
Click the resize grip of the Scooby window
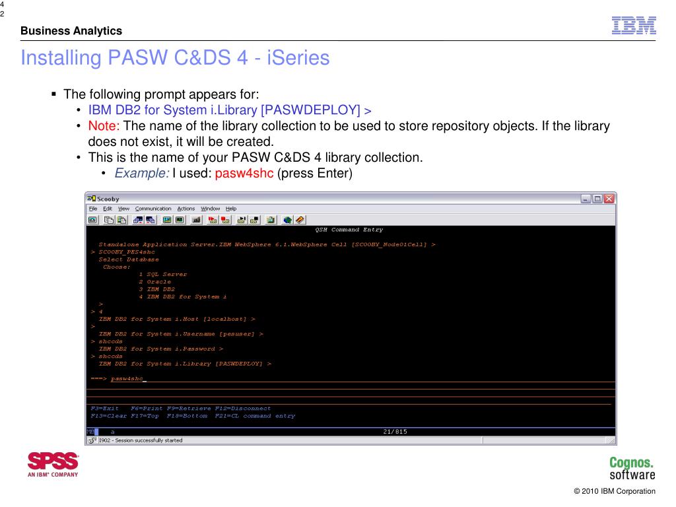611,440
